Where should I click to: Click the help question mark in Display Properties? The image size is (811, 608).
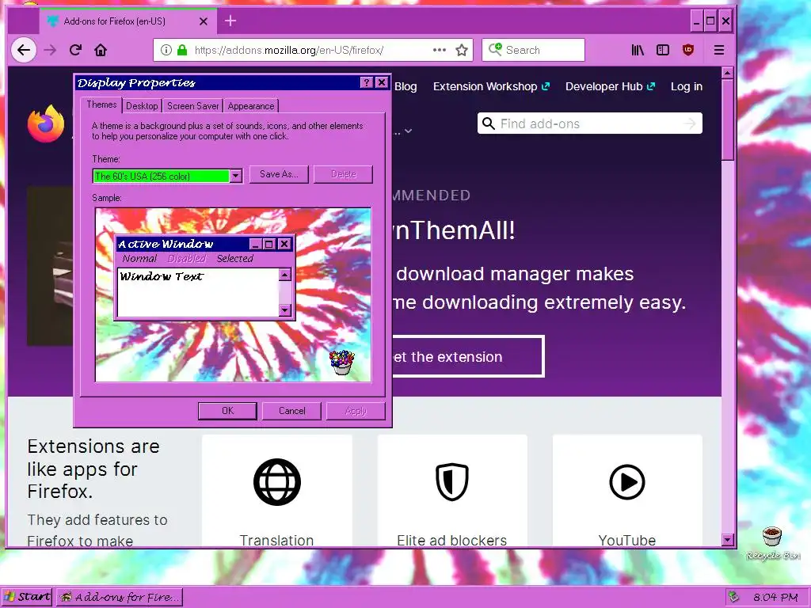pyautogui.click(x=366, y=82)
